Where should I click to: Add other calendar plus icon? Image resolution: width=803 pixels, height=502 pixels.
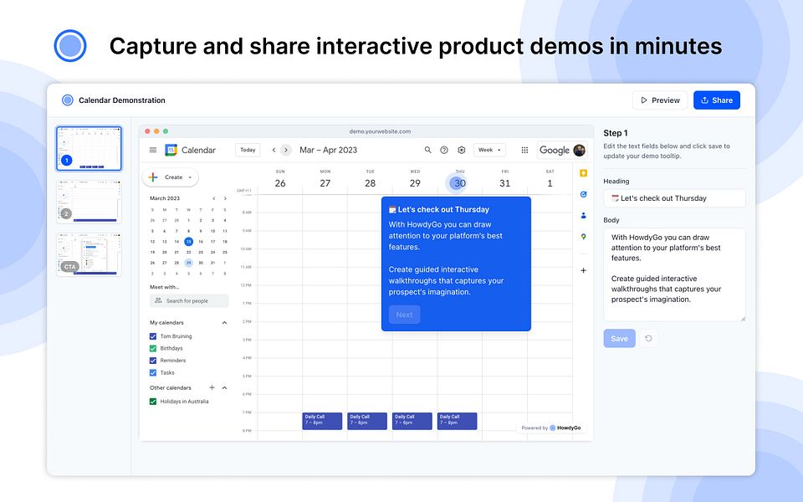coord(212,387)
